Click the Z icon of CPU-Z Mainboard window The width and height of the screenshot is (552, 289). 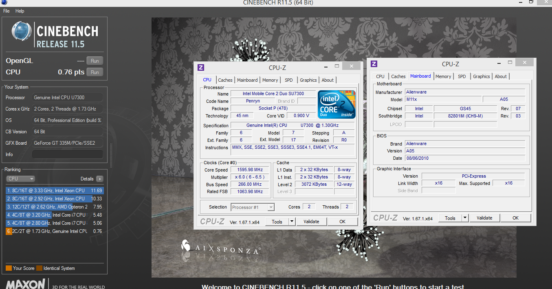pyautogui.click(x=374, y=64)
